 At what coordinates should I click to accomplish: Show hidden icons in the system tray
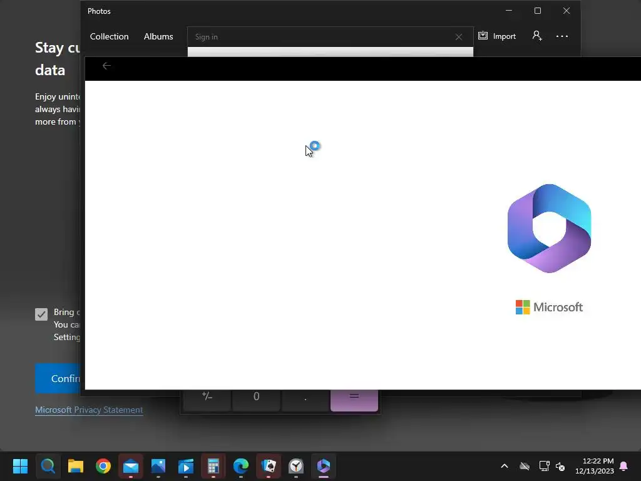pos(505,466)
